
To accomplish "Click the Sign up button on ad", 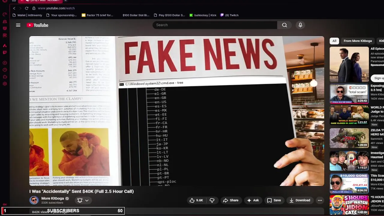I will 379,78.
